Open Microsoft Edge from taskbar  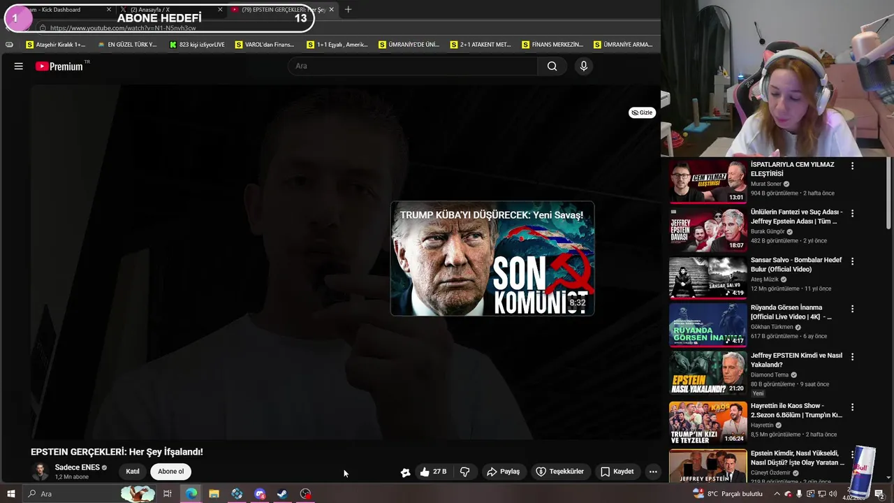pyautogui.click(x=191, y=494)
